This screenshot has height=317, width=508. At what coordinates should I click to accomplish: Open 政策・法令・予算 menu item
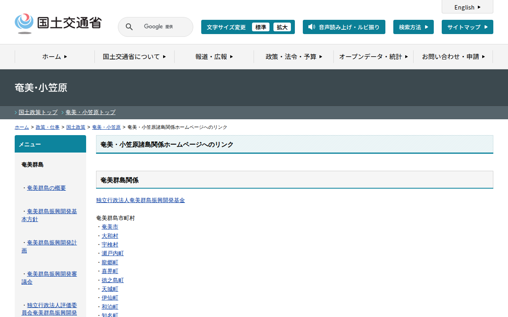click(294, 57)
